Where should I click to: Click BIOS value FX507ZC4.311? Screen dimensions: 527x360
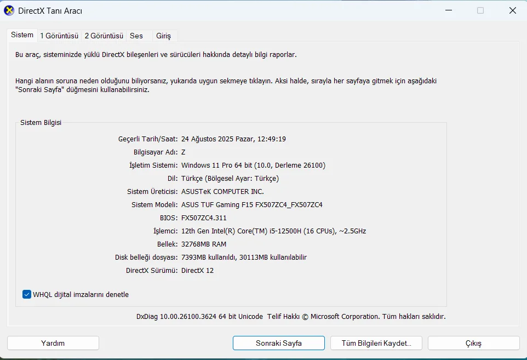tap(204, 218)
